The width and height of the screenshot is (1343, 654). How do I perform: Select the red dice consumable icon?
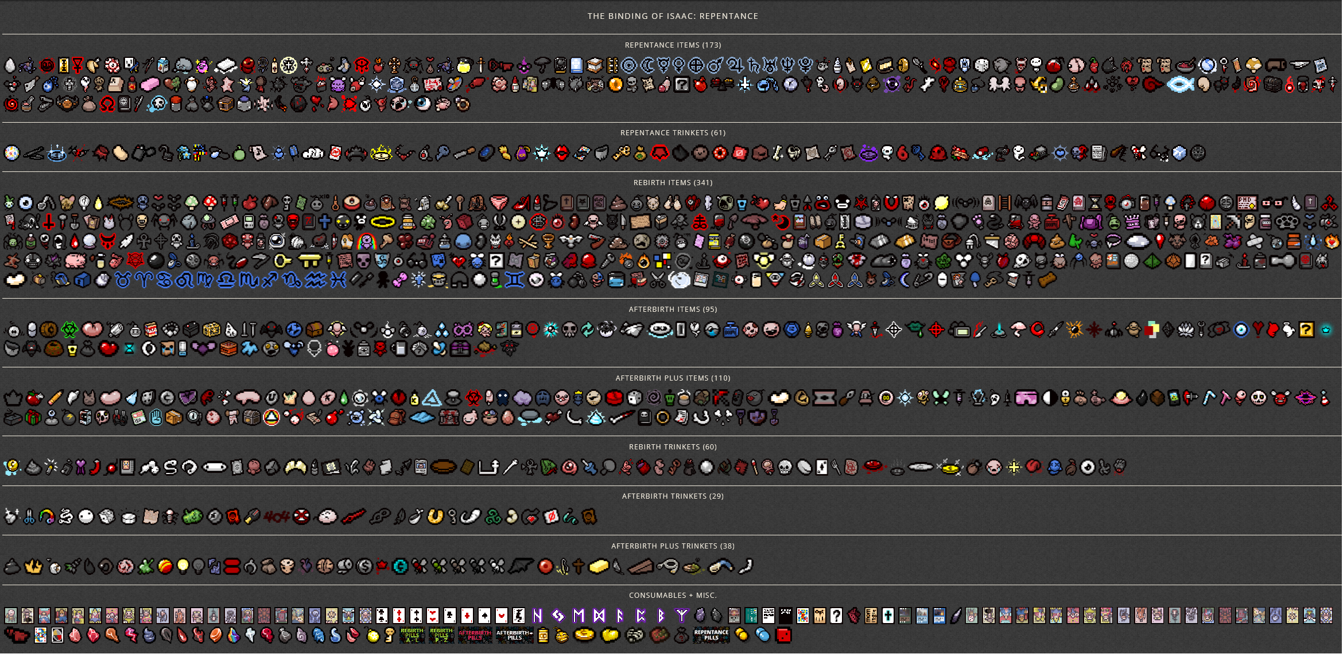(x=783, y=635)
